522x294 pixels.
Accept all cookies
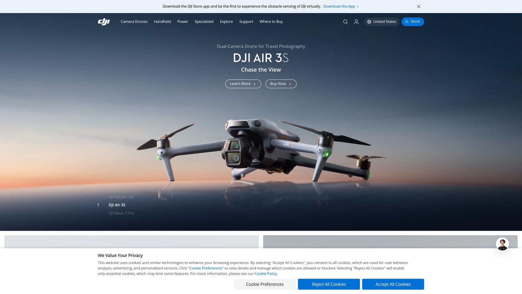click(x=393, y=284)
